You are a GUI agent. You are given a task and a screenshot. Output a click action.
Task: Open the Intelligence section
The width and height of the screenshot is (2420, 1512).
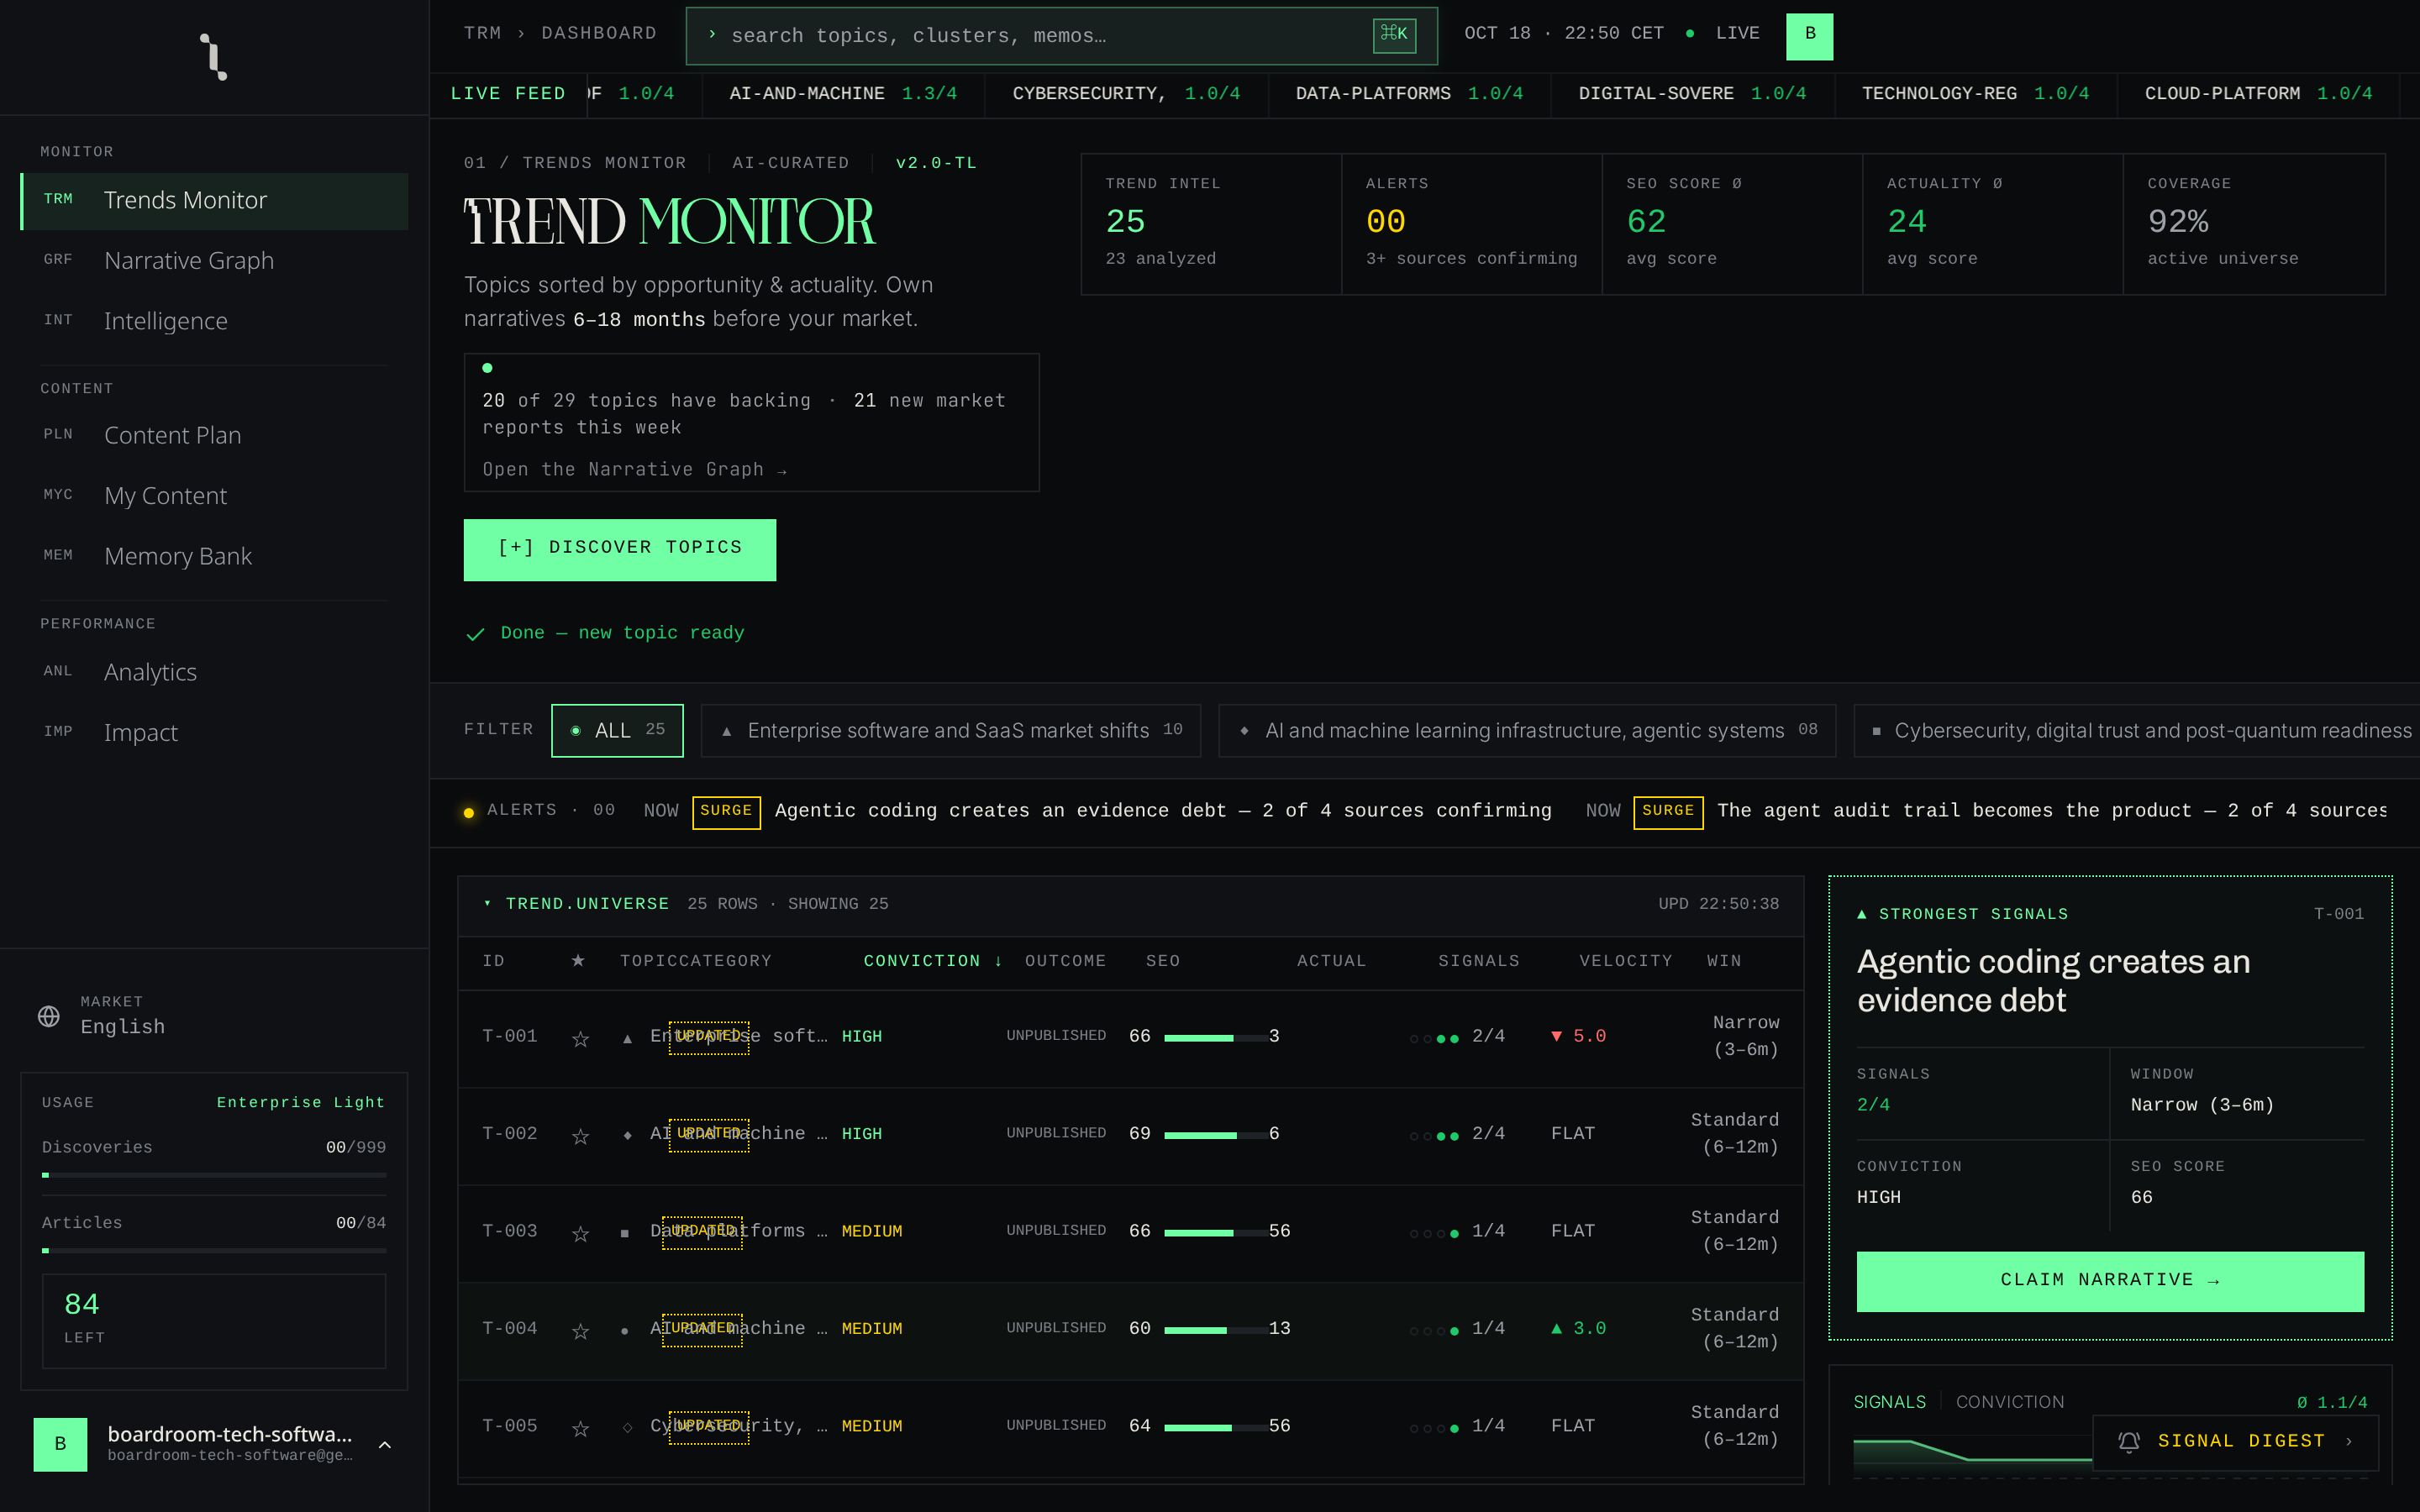click(x=214, y=321)
